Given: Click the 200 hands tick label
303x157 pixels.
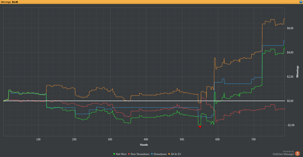Looking at the screenshot, I should (74, 139).
